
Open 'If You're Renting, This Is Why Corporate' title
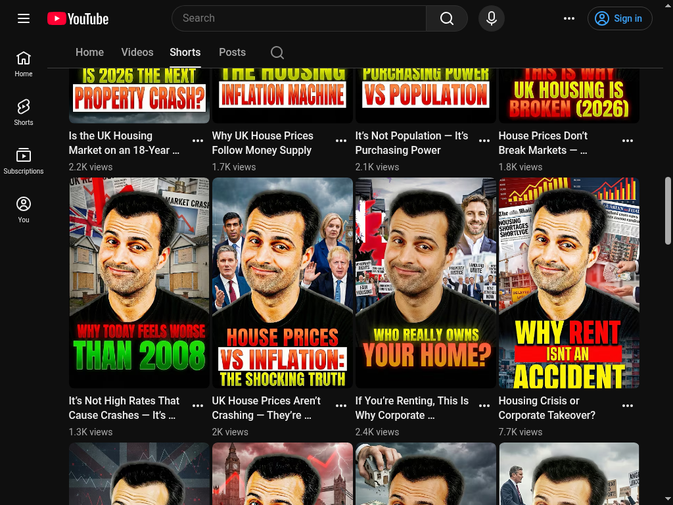coord(412,408)
